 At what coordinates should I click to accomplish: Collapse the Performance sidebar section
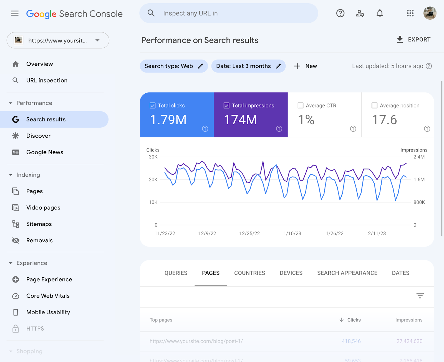coord(11,103)
